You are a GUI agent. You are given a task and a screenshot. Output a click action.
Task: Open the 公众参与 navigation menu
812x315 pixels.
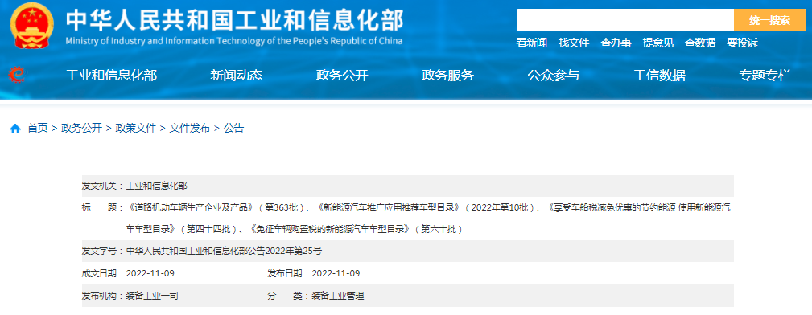click(554, 76)
